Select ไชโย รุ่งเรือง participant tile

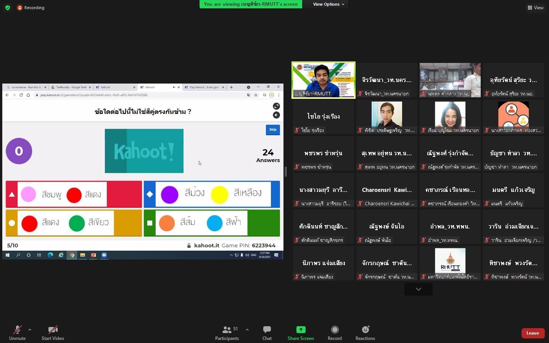(324, 117)
